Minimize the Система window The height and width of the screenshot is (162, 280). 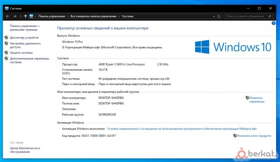(x=248, y=8)
